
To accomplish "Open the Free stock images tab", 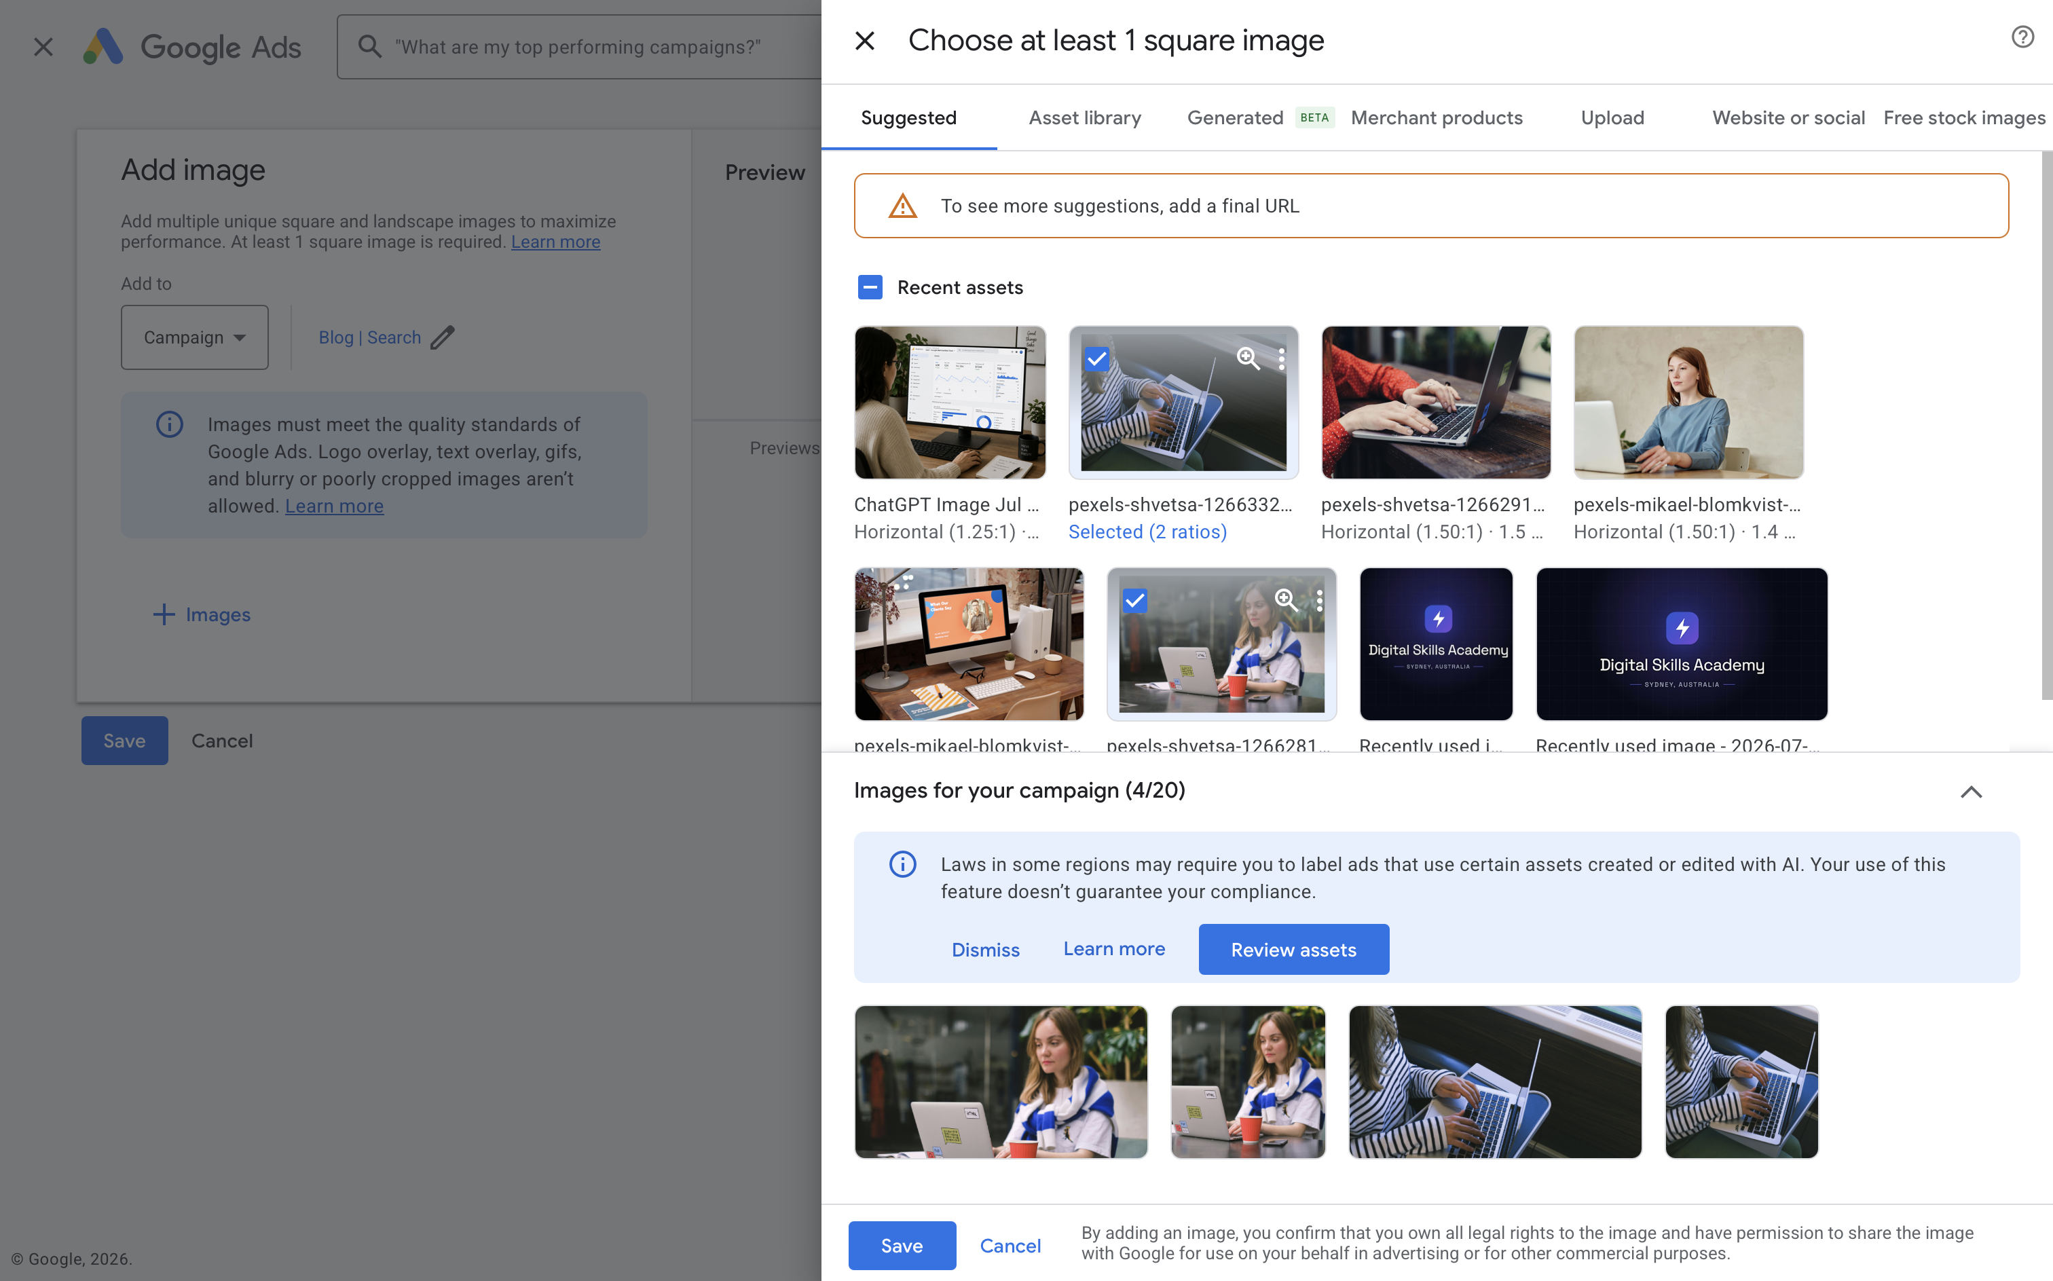I will pyautogui.click(x=1964, y=117).
